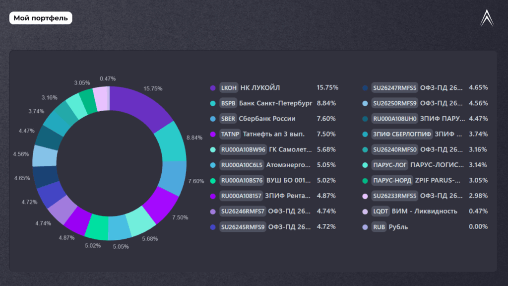508x286 pixels.
Task: Click the RU000A108UH0 ticker badge
Action: click(394, 119)
